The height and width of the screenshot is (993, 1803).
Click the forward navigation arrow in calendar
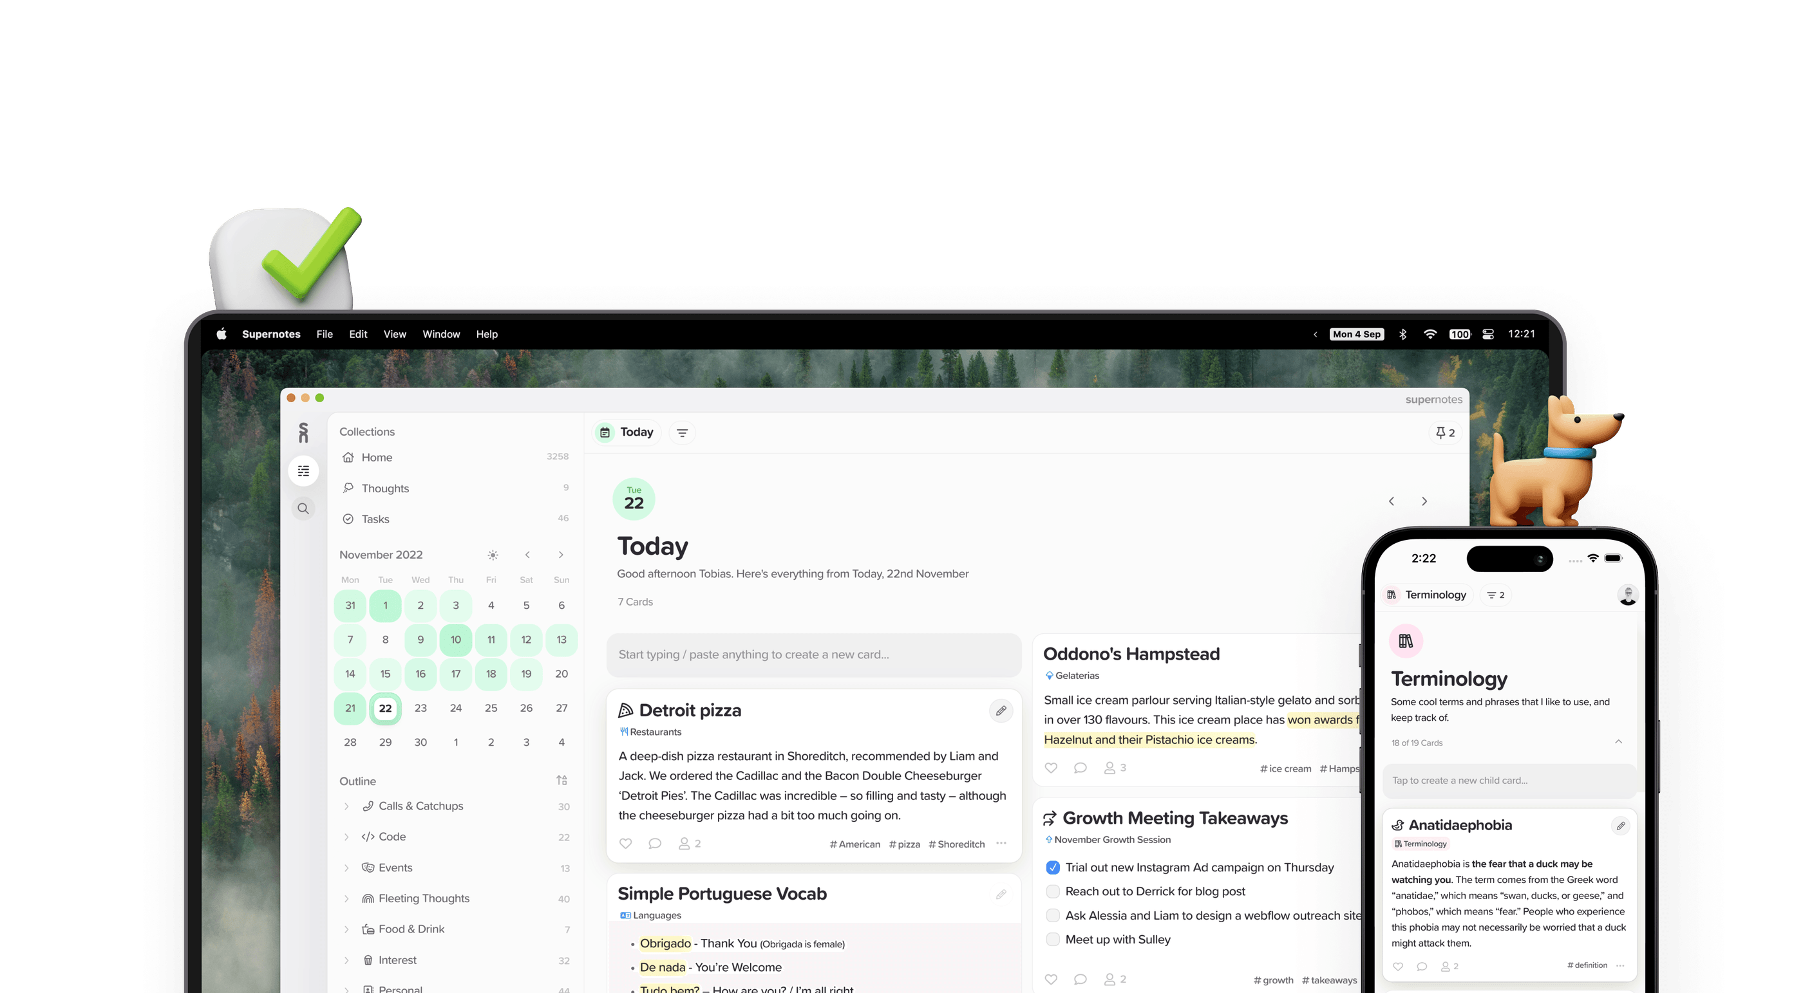click(x=563, y=555)
